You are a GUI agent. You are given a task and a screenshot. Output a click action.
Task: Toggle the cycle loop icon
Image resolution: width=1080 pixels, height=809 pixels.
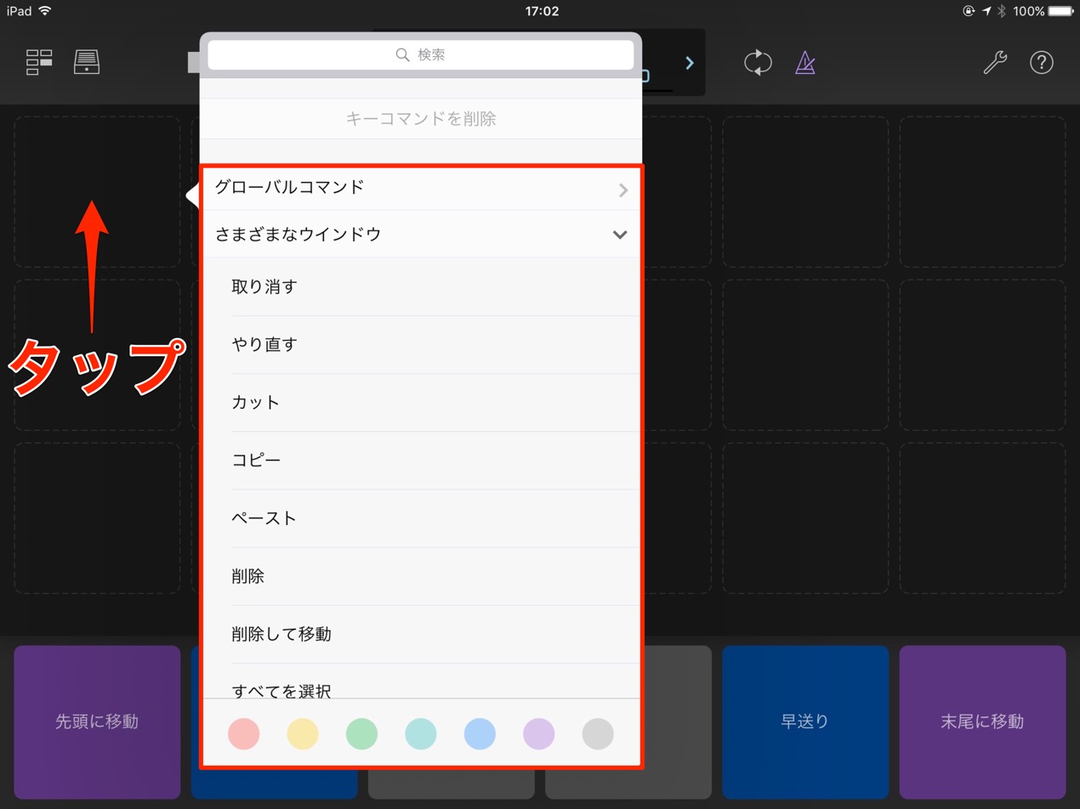(758, 62)
